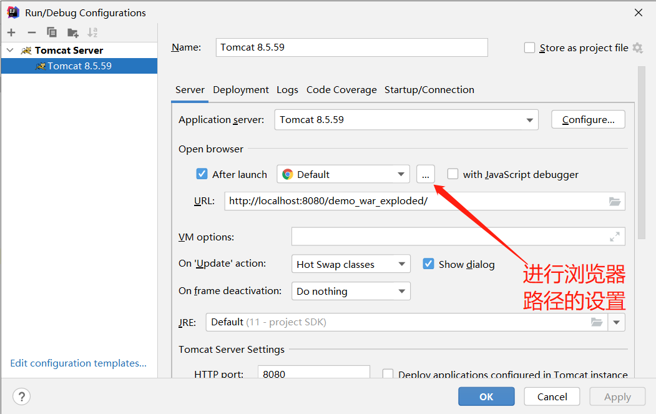Copy the selected configuration
This screenshot has width=656, height=414.
(x=51, y=32)
